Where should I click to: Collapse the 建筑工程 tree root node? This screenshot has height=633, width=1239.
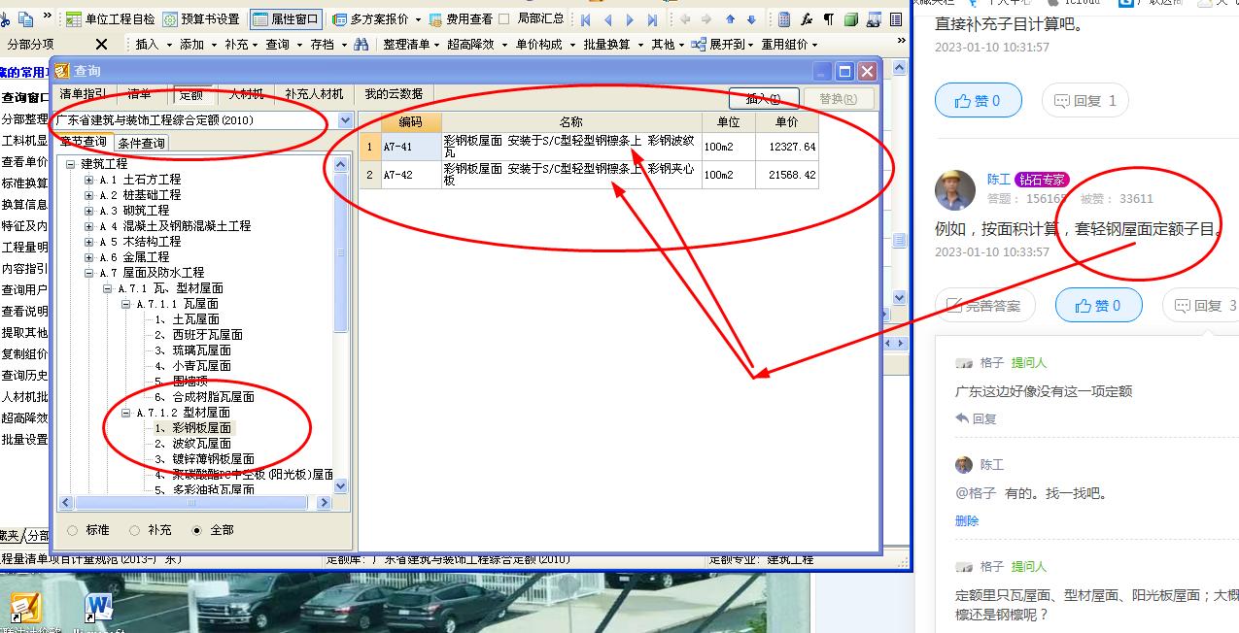coord(71,164)
